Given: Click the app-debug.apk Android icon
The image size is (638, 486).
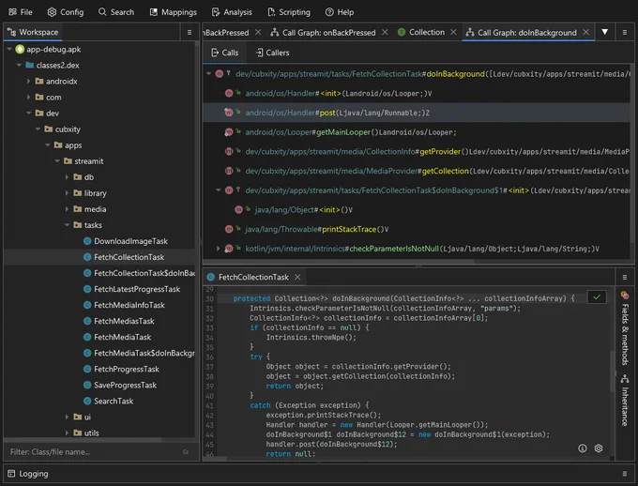Looking at the screenshot, I should (x=20, y=49).
